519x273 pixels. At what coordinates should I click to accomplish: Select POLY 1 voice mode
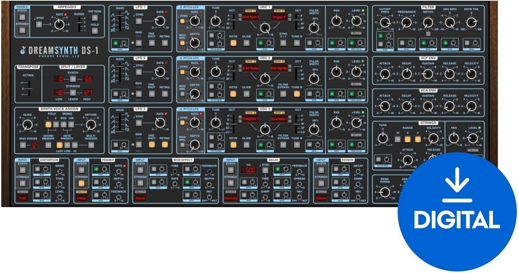(48, 125)
